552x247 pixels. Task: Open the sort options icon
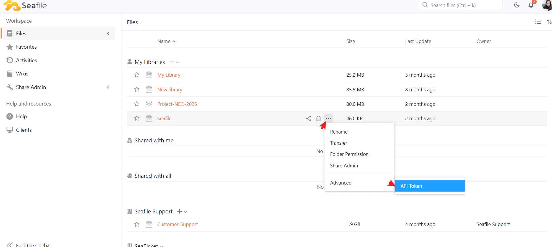(549, 22)
